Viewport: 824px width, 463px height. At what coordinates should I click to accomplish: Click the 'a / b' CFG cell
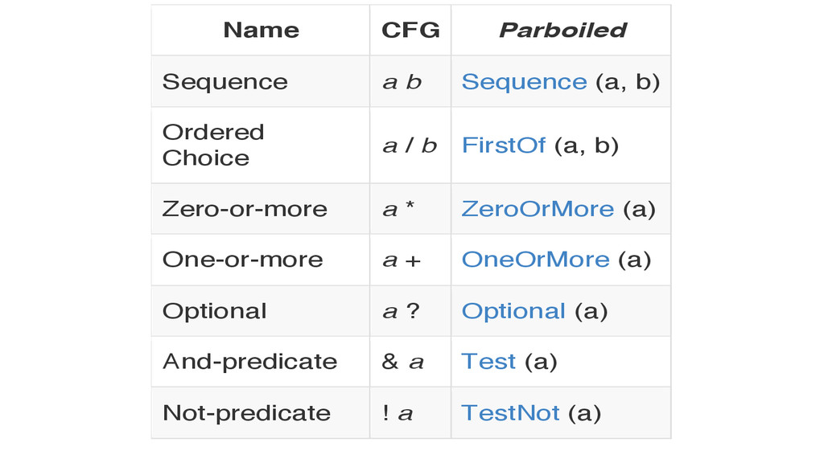point(410,145)
